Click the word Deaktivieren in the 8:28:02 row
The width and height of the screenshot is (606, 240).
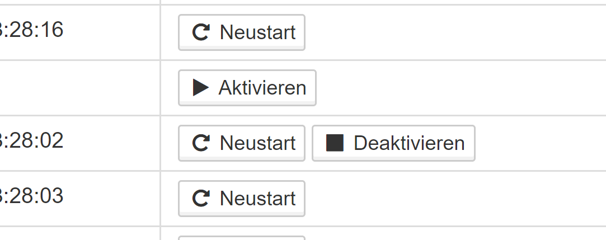coord(409,143)
